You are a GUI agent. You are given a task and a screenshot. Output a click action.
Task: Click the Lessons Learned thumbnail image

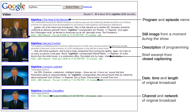(x=15, y=76)
